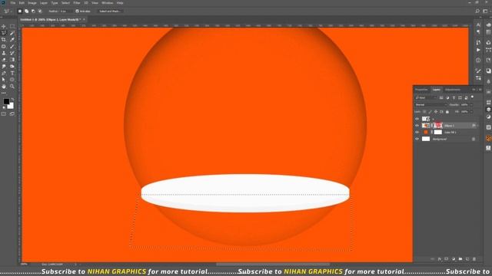492x276 pixels.
Task: Select the Path Selection tool
Action: (x=4, y=80)
